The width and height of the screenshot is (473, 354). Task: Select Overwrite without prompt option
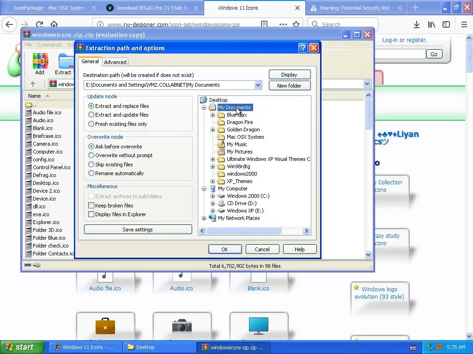point(91,155)
